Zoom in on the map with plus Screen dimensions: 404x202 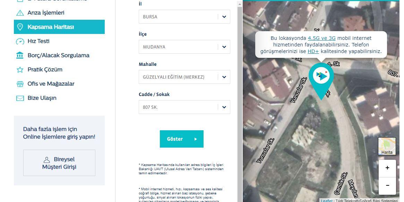387,168
